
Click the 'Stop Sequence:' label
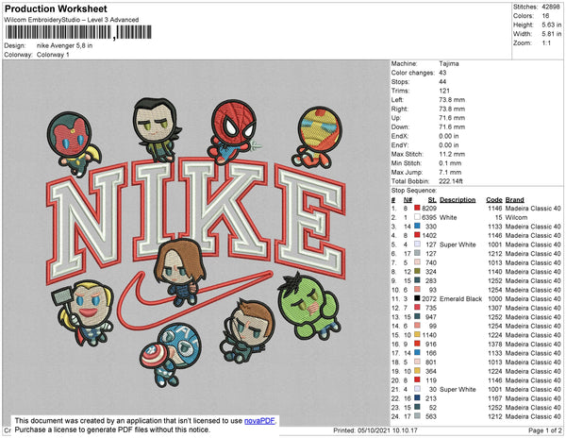pos(414,191)
